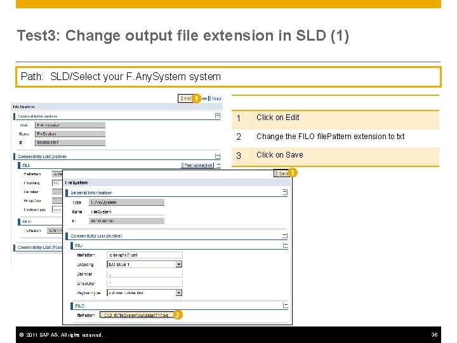Viewport: 457px width, 343px height.
Task: Open the PayloadType dropdown in the front window
Action: 178,293
